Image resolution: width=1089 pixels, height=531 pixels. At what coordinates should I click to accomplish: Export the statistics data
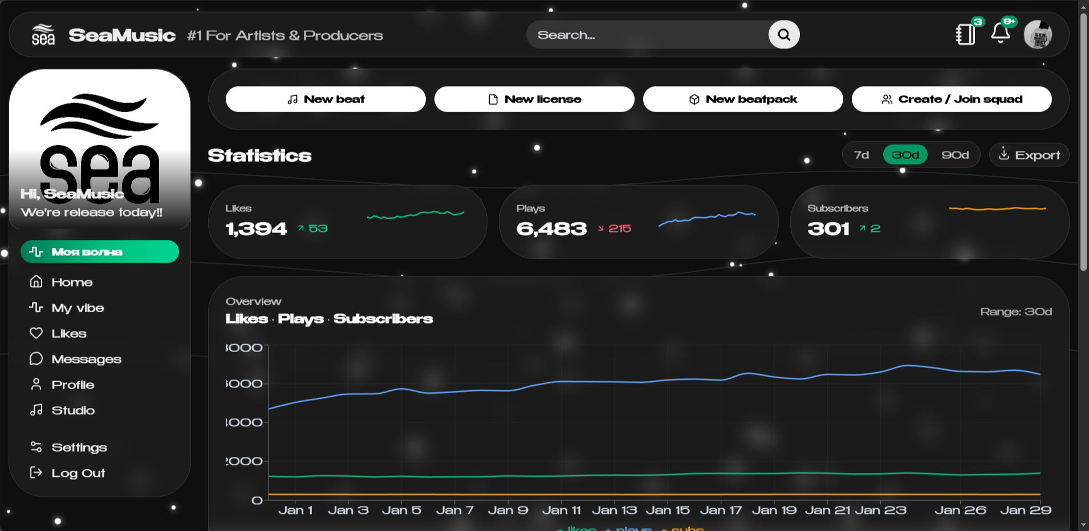click(x=1029, y=155)
